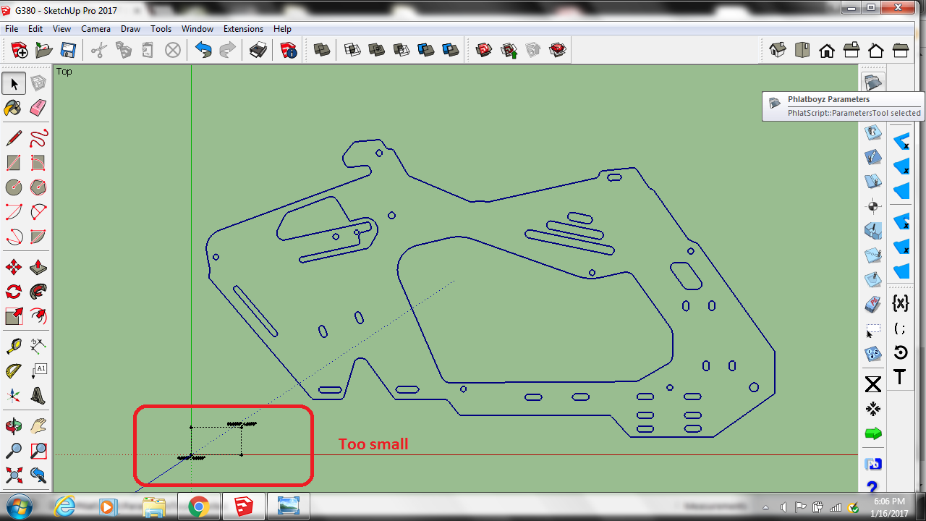Pick the Paint Bucket tool
This screenshot has width=926, height=521.
click(13, 108)
